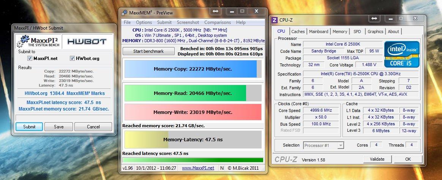
Task: Open the Submit menu in MaxxMEM²
Action: [x=164, y=22]
